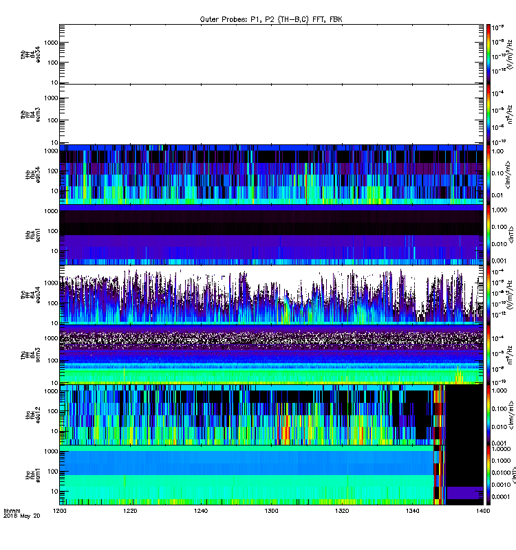This screenshot has height=550, width=516.
Task: Click the "thc fbk edc12" panel label
Action: tap(33, 415)
